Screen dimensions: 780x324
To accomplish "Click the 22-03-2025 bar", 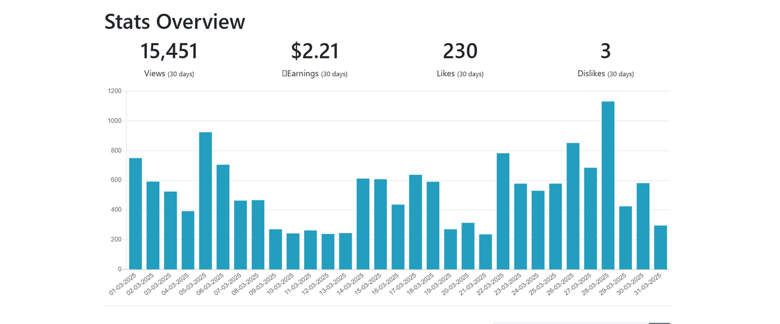I will click(503, 211).
